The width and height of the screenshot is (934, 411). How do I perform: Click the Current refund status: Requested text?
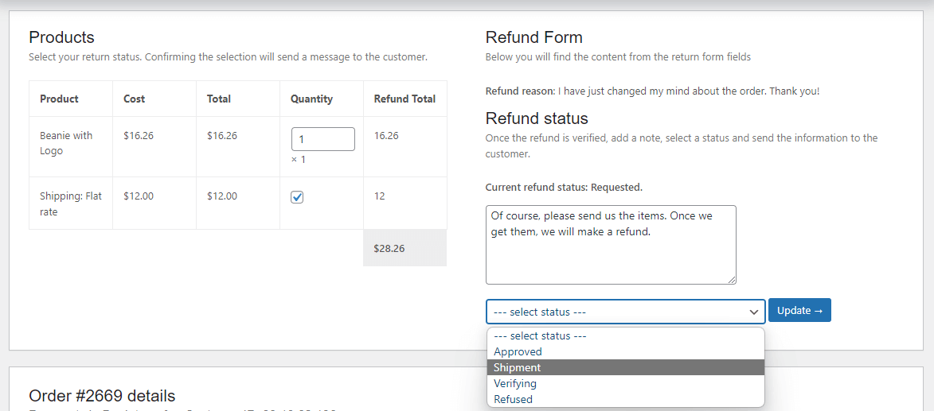564,188
